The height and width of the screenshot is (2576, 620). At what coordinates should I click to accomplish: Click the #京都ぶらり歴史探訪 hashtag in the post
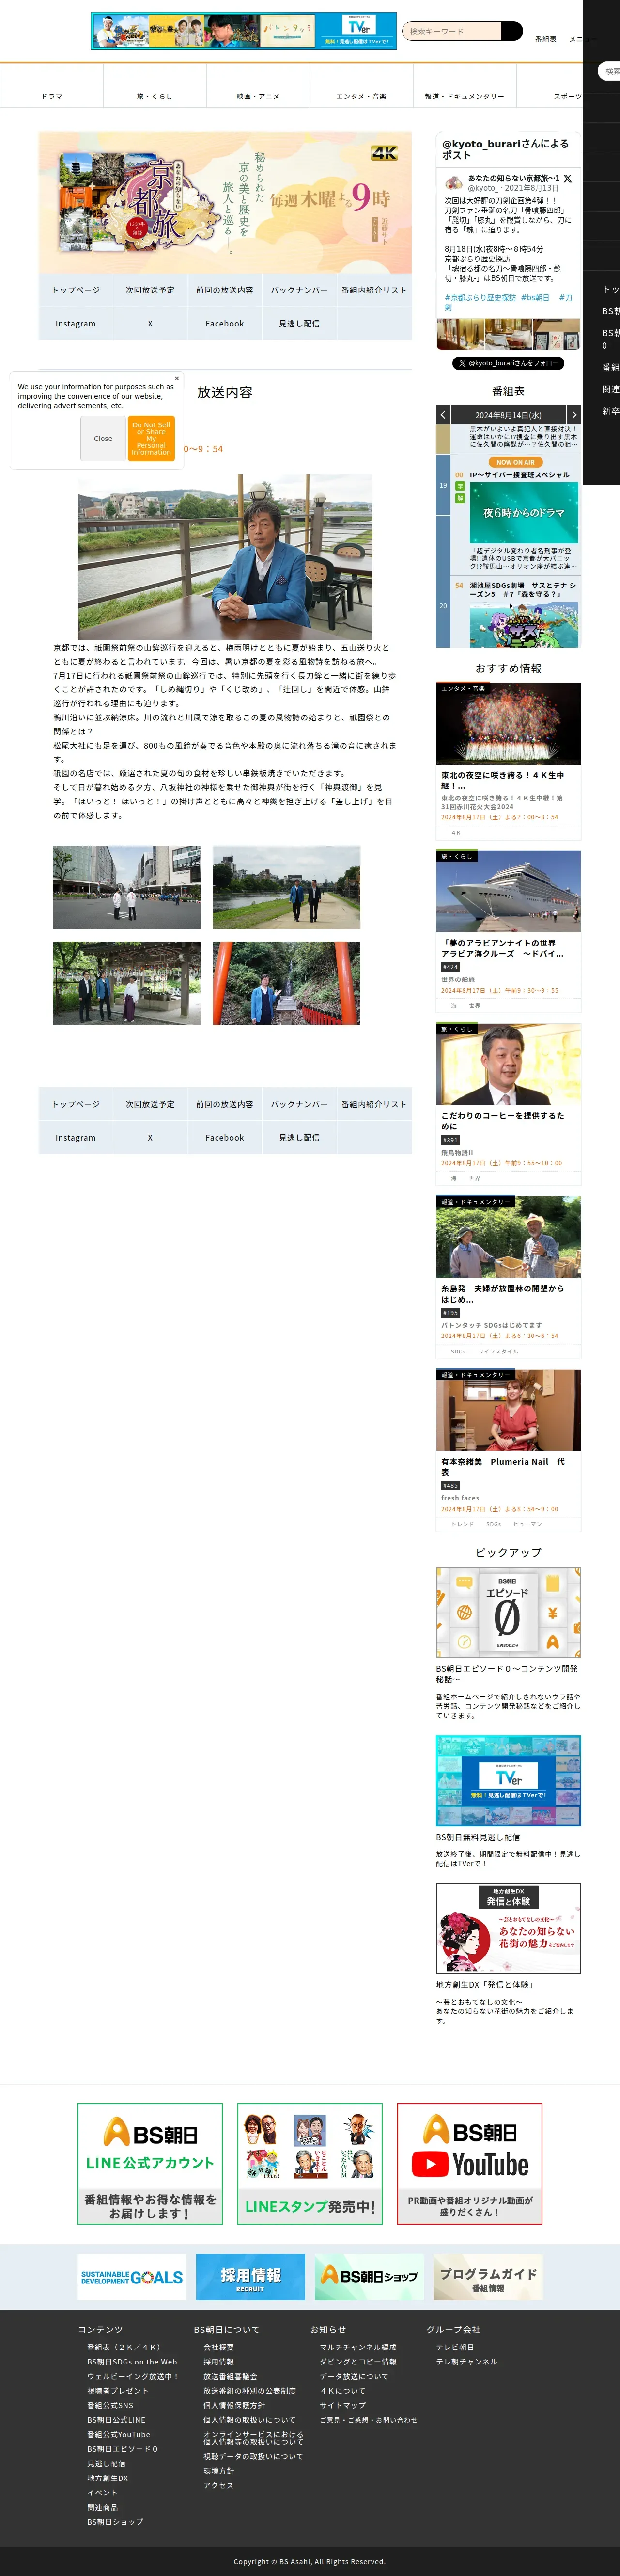pos(480,297)
